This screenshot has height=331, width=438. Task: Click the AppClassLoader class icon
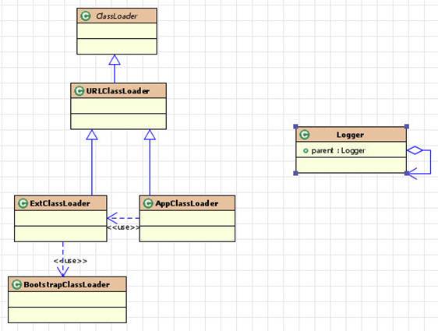[148, 203]
